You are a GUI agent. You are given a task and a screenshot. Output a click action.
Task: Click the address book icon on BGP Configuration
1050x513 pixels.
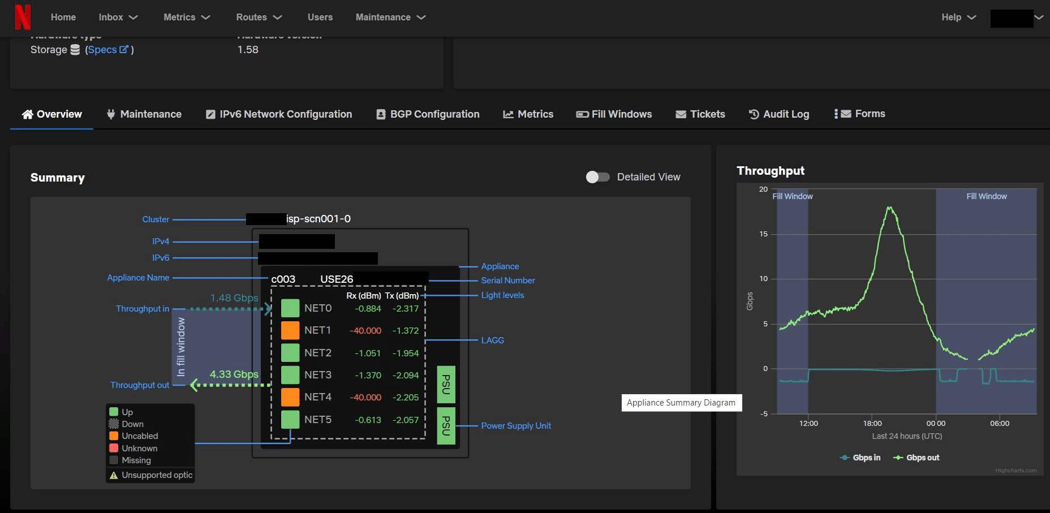[381, 114]
